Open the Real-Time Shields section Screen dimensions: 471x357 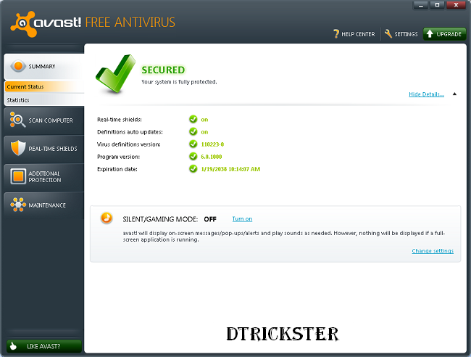coord(44,149)
